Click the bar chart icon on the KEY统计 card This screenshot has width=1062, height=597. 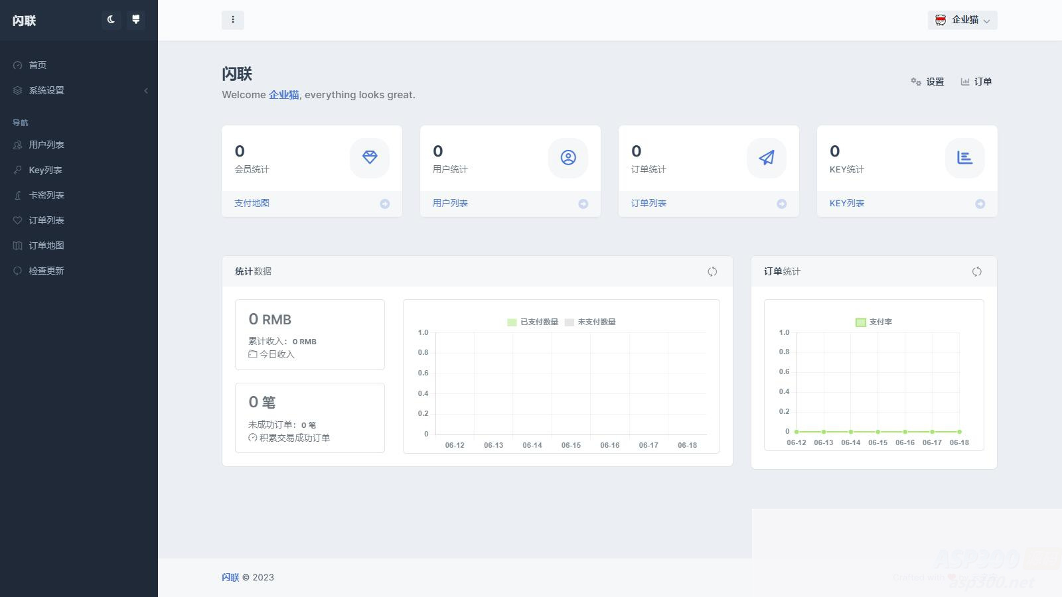[x=964, y=159]
